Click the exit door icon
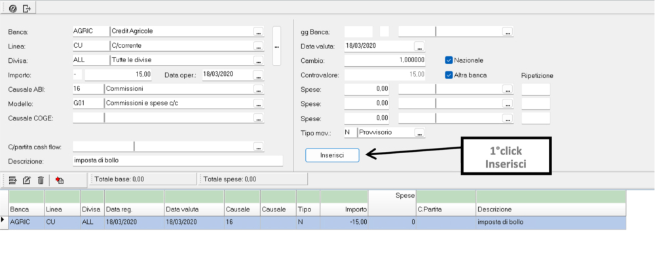The height and width of the screenshot is (254, 655). click(27, 8)
